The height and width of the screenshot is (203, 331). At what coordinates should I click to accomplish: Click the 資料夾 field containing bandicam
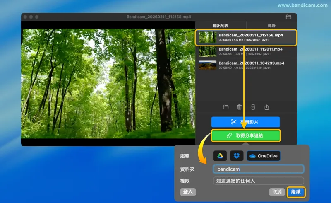[x=258, y=169]
